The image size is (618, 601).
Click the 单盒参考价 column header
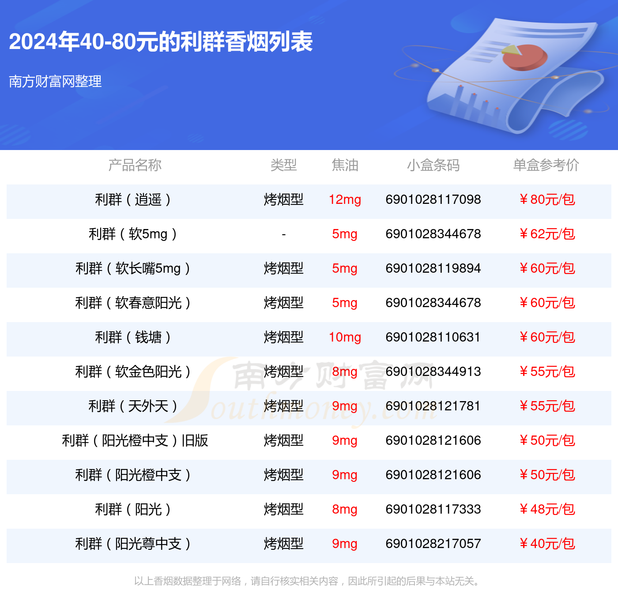point(546,165)
